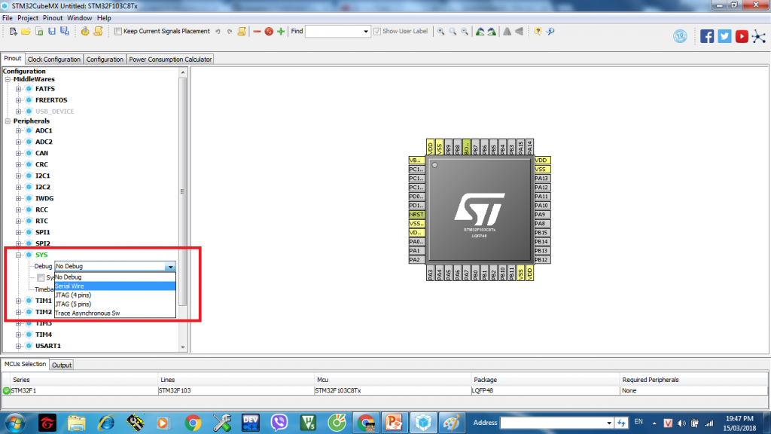The image size is (771, 434).
Task: Zoom in on the chip pinout view
Action: 440,31
